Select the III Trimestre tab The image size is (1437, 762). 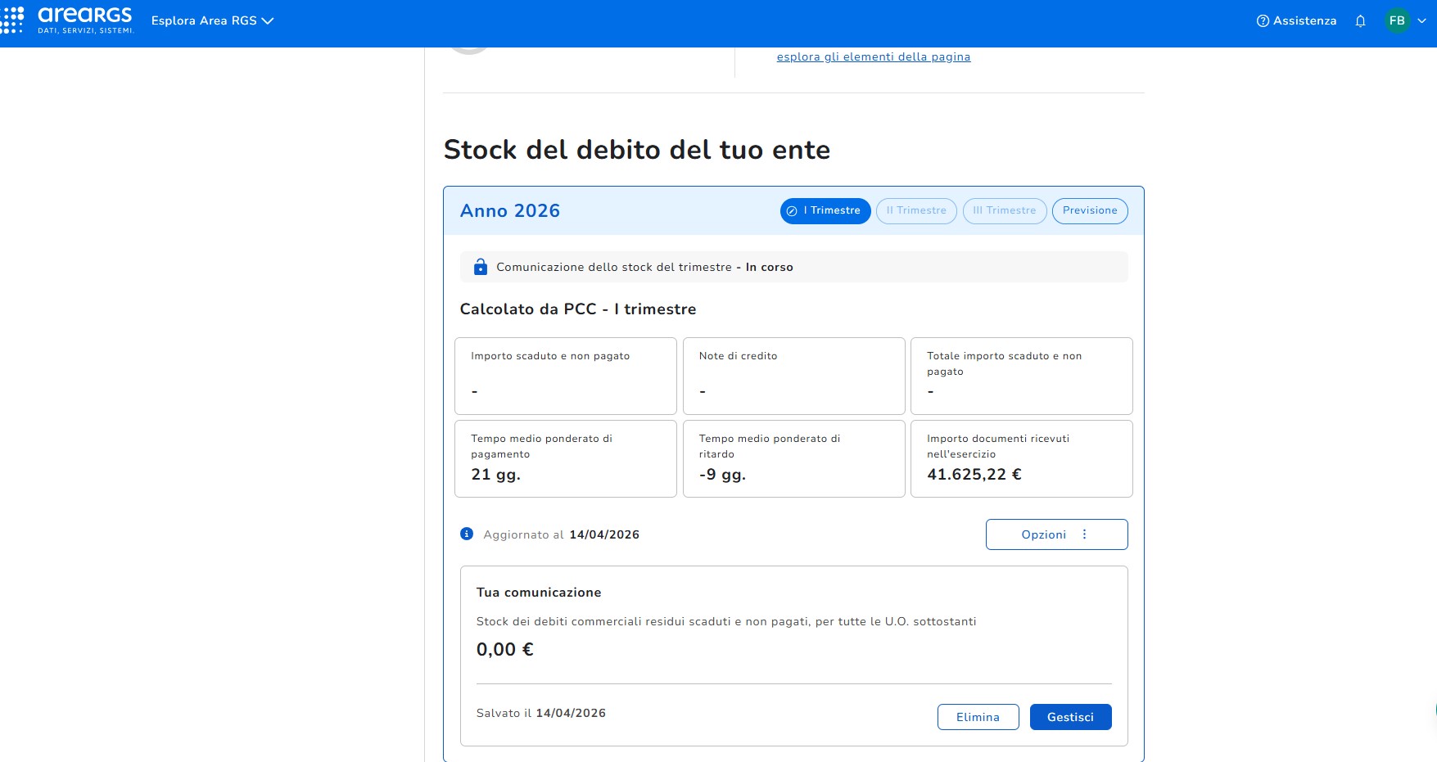pyautogui.click(x=1004, y=211)
